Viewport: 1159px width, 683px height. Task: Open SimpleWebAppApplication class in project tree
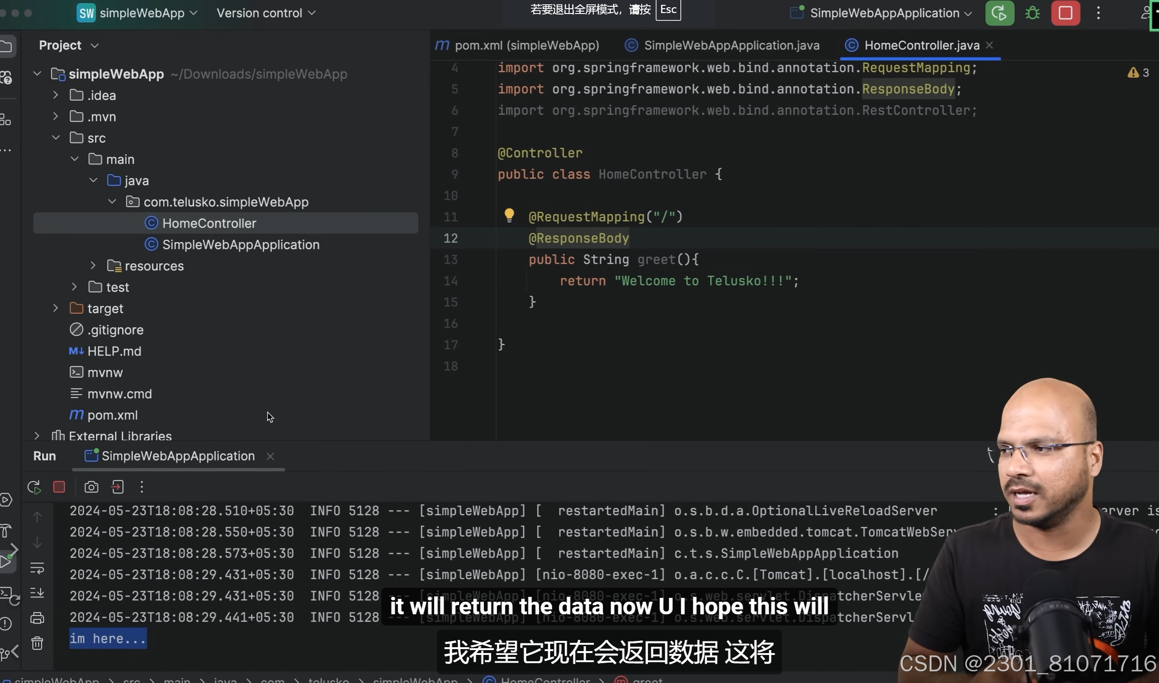[241, 245]
